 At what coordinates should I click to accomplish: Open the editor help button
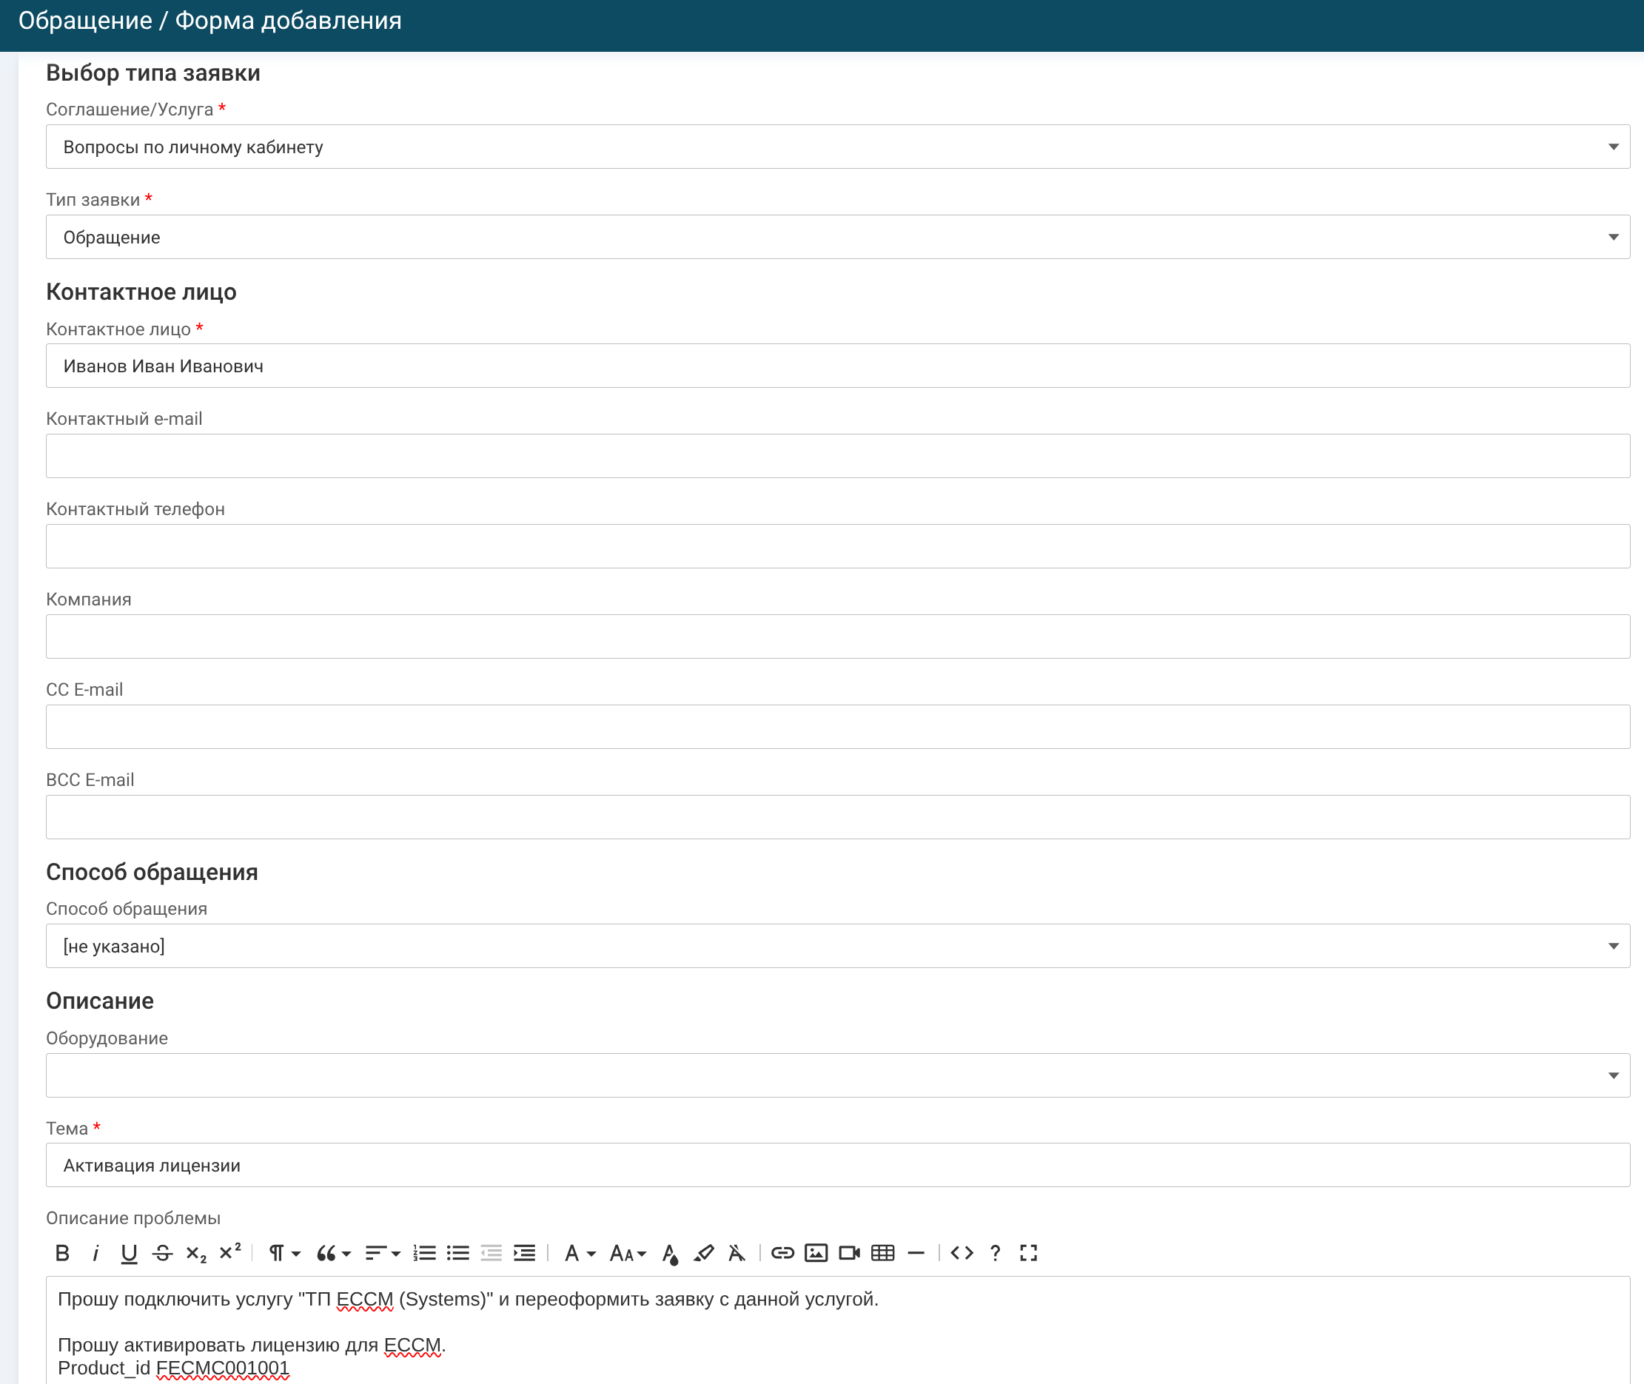(x=995, y=1253)
